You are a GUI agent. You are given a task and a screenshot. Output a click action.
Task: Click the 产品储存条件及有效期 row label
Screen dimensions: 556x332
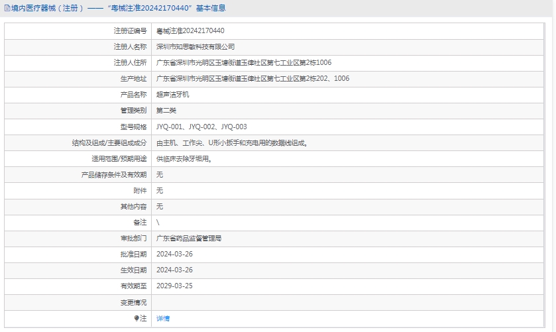(113, 174)
